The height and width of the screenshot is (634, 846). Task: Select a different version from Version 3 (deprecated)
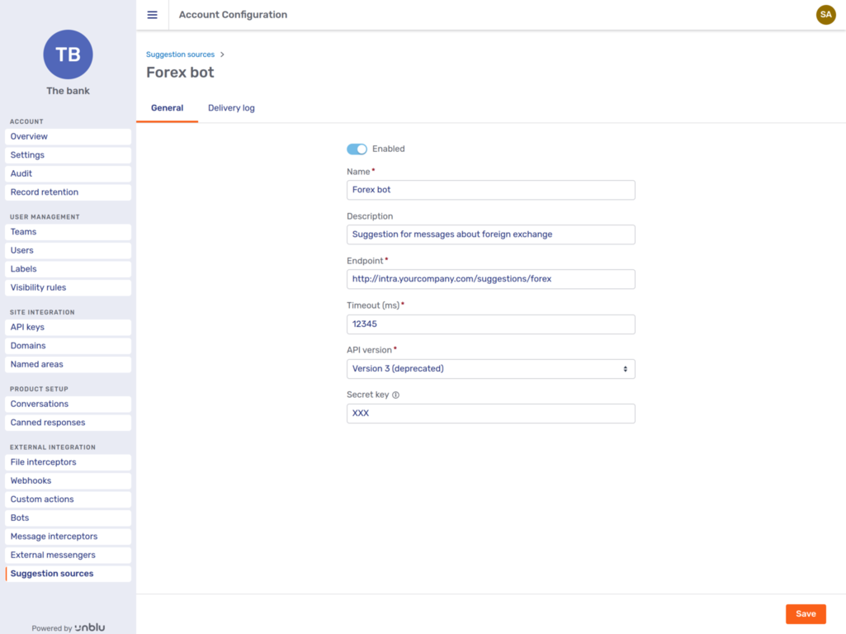point(490,368)
